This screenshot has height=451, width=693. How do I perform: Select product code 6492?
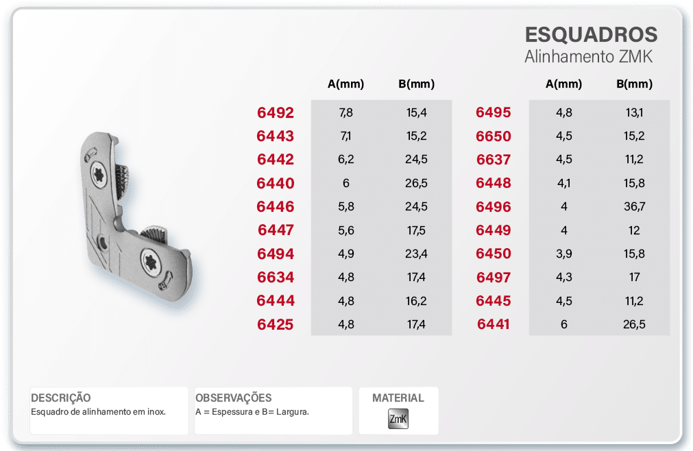(276, 113)
